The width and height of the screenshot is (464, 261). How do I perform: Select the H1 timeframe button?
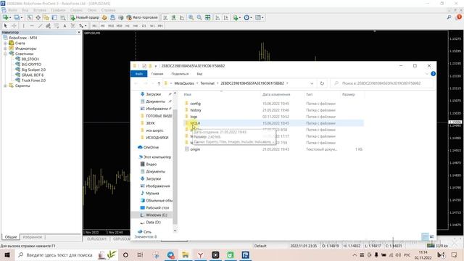coord(128,26)
